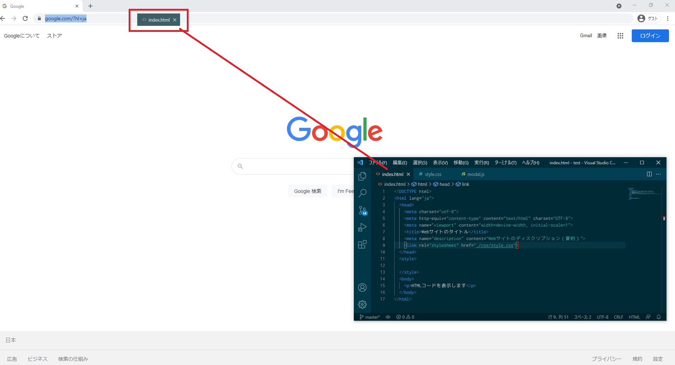Reload the Google page in Chrome

[25, 18]
